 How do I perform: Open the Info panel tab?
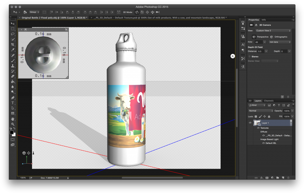click(264, 20)
